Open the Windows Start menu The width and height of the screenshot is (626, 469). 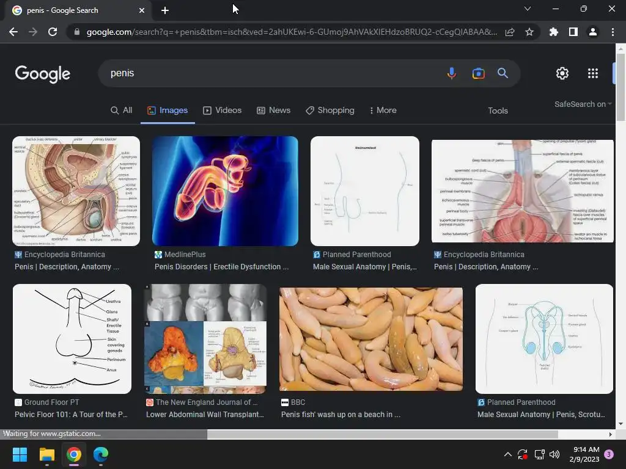[x=20, y=454]
